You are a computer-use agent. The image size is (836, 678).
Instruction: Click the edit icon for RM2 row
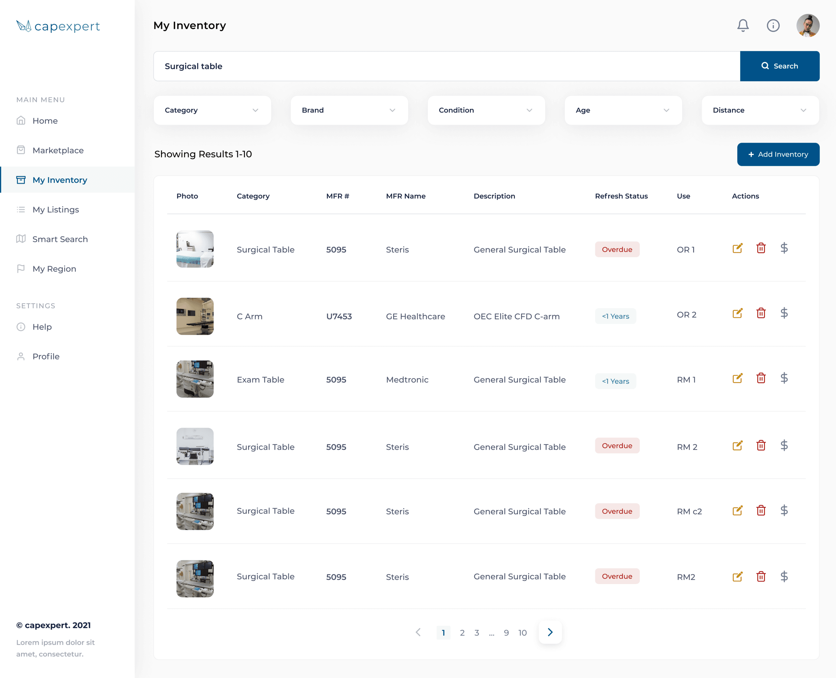[x=737, y=576]
